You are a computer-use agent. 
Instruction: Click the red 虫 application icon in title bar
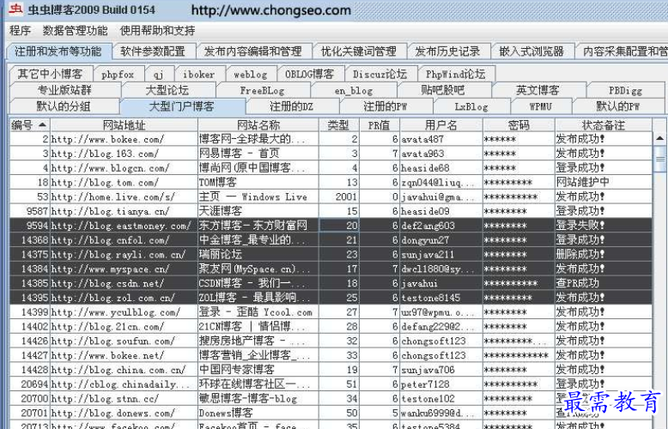[x=15, y=9]
